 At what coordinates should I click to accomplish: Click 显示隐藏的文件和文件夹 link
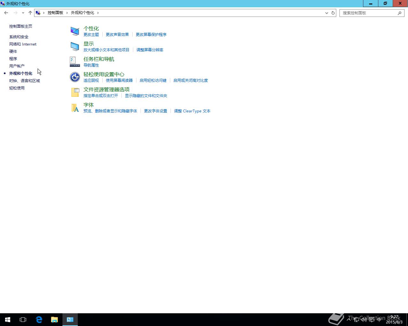click(x=146, y=96)
